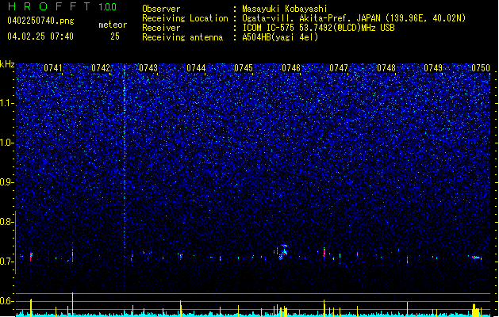Viewport: 499px width, 317px height.
Task: Click the 0743 time marker
Action: (x=148, y=68)
